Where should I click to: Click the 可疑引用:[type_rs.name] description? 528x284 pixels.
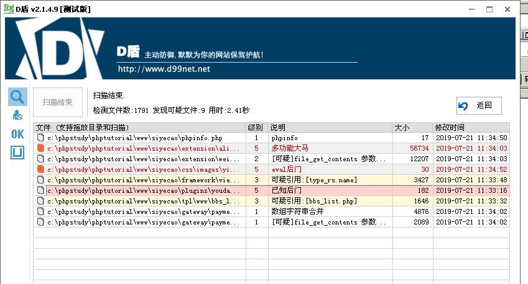pyautogui.click(x=314, y=180)
